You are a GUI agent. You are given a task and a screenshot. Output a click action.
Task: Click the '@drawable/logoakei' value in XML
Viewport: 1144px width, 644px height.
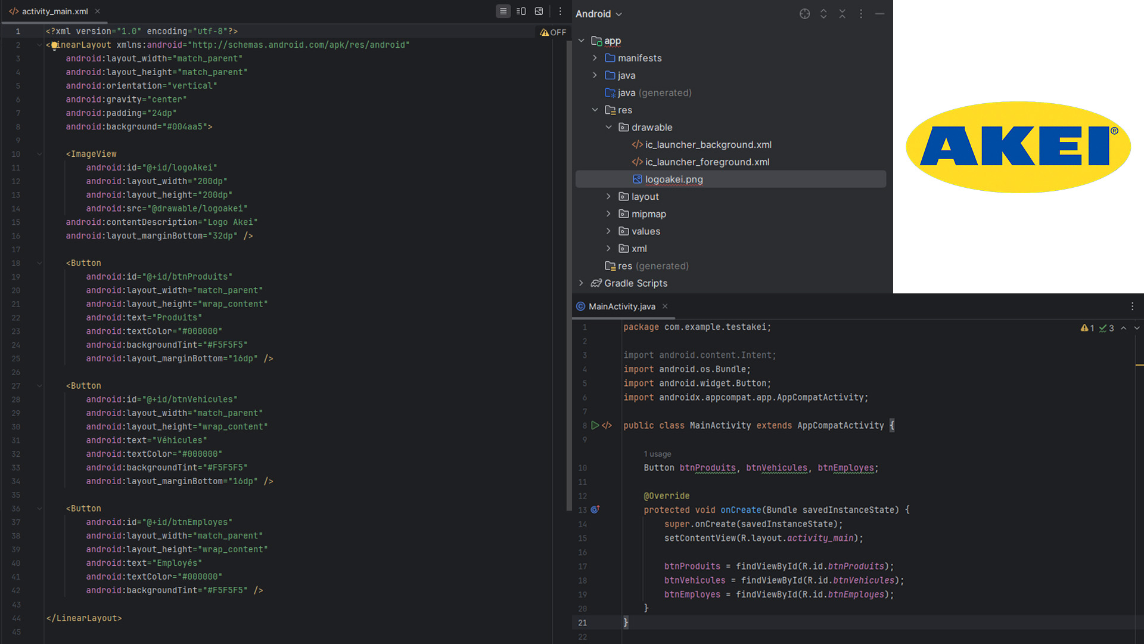pos(197,209)
